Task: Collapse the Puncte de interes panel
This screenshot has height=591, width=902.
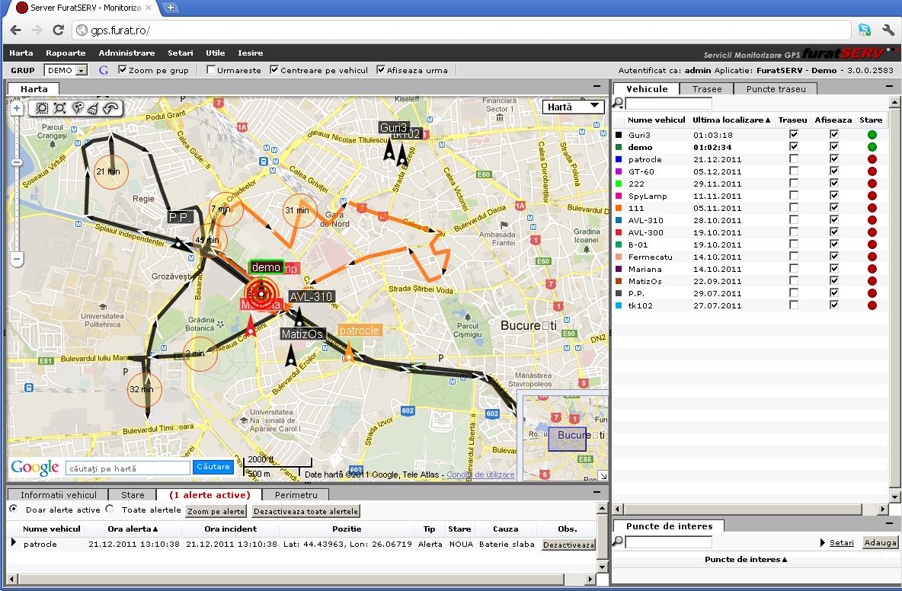Action: [889, 523]
